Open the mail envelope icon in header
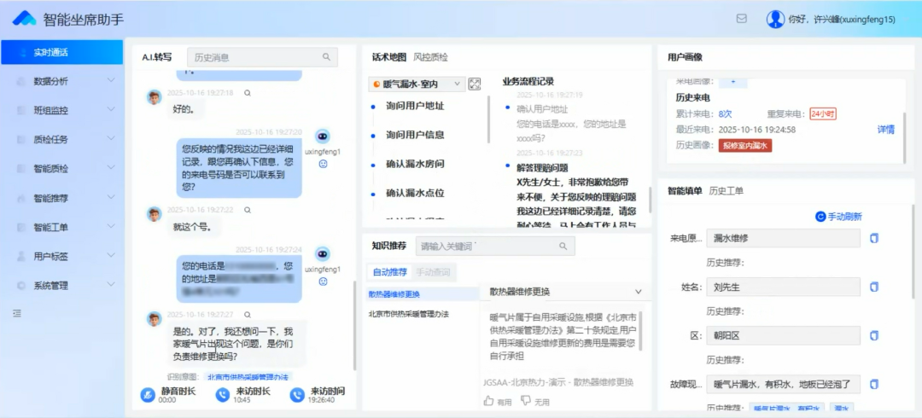Viewport: 922px width, 418px height. coord(741,19)
